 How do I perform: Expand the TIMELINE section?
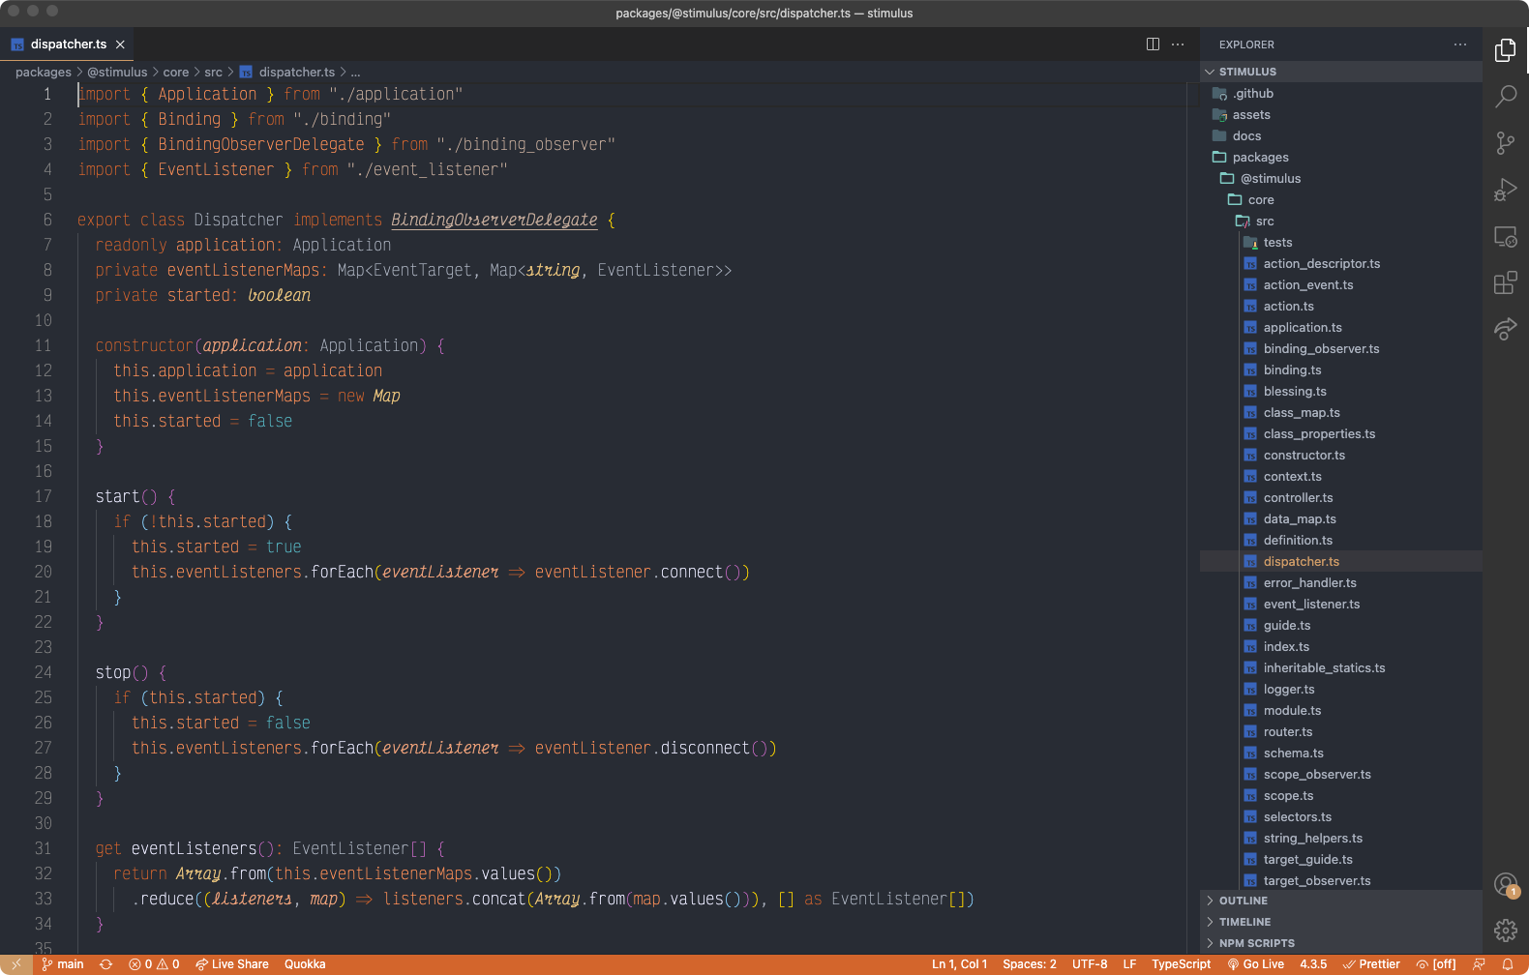coord(1244,922)
